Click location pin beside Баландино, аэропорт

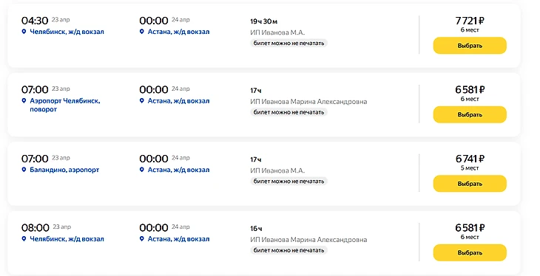pos(24,170)
